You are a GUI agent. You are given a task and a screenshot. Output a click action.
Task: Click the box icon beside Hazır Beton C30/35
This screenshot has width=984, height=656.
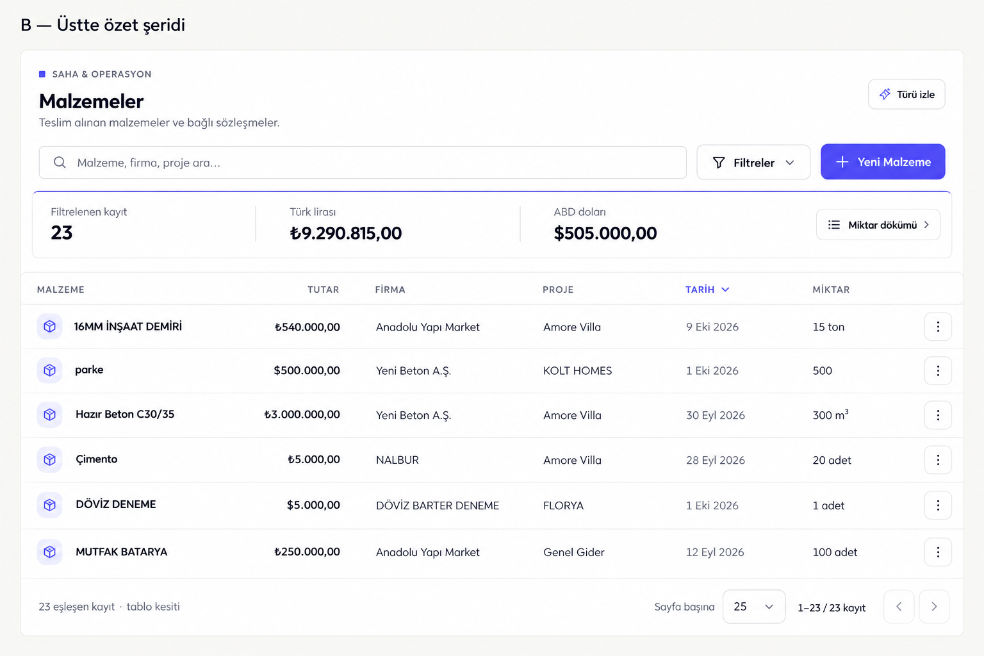point(49,414)
